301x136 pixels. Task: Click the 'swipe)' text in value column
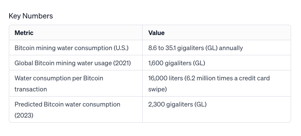pyautogui.click(x=157, y=89)
